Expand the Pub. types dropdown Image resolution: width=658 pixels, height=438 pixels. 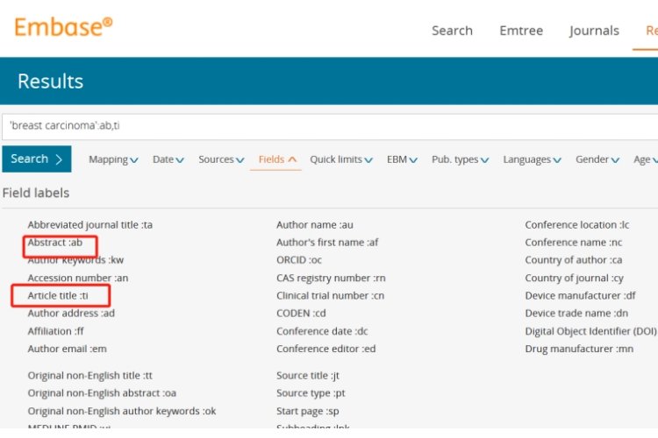[x=460, y=159]
